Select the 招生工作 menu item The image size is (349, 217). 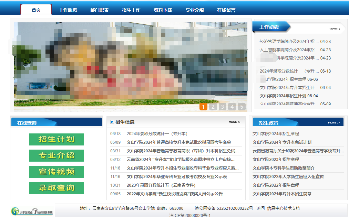click(x=131, y=10)
